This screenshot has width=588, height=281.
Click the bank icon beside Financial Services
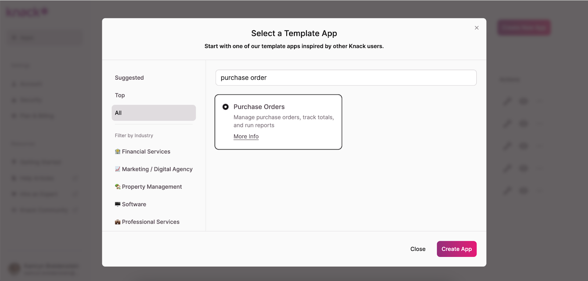(x=118, y=152)
